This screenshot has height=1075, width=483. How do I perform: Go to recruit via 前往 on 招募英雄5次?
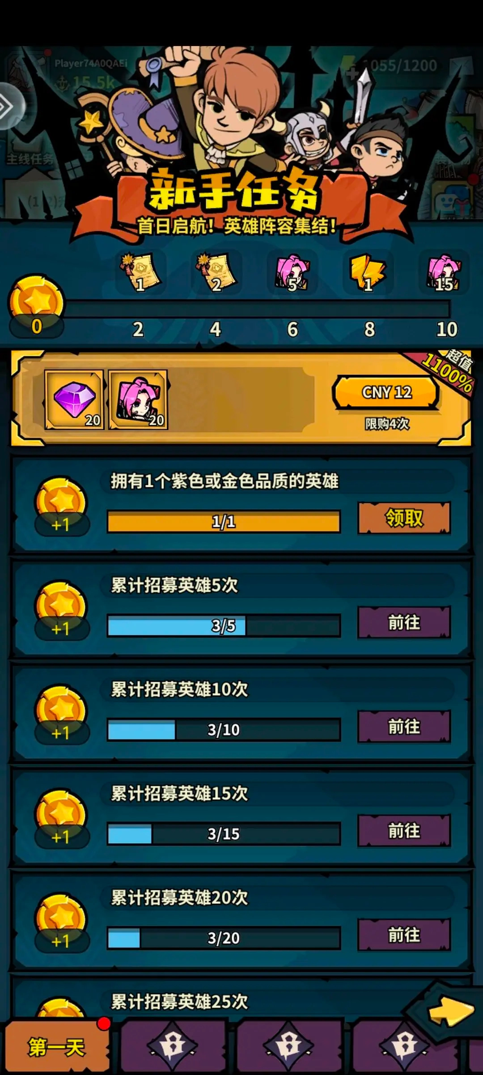(404, 623)
